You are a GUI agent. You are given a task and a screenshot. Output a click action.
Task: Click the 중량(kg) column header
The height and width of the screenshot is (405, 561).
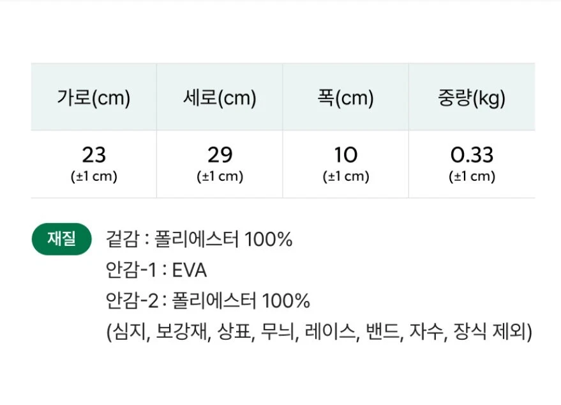pyautogui.click(x=472, y=98)
